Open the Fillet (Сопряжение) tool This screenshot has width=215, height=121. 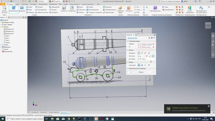pos(72,9)
